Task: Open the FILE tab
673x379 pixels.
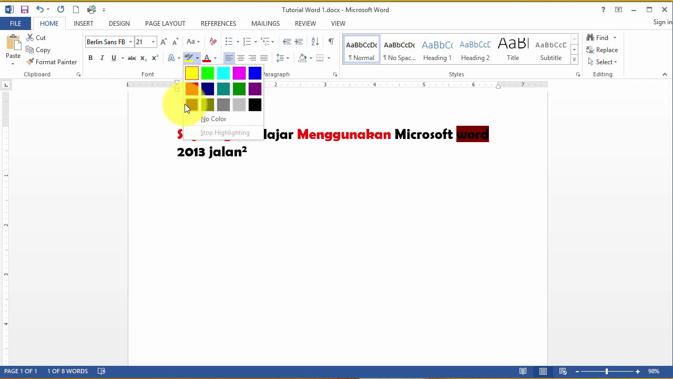Action: pos(16,24)
